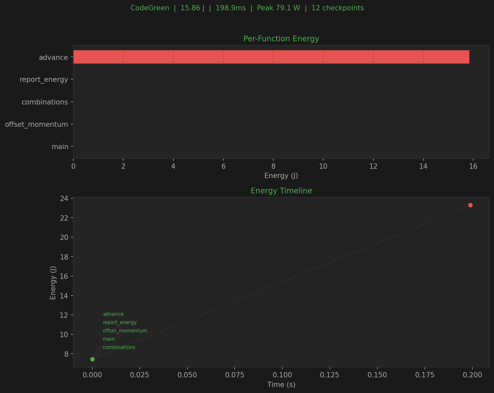Select the combinations bar chart axis label
Image resolution: width=494 pixels, height=393 pixels.
point(45,102)
